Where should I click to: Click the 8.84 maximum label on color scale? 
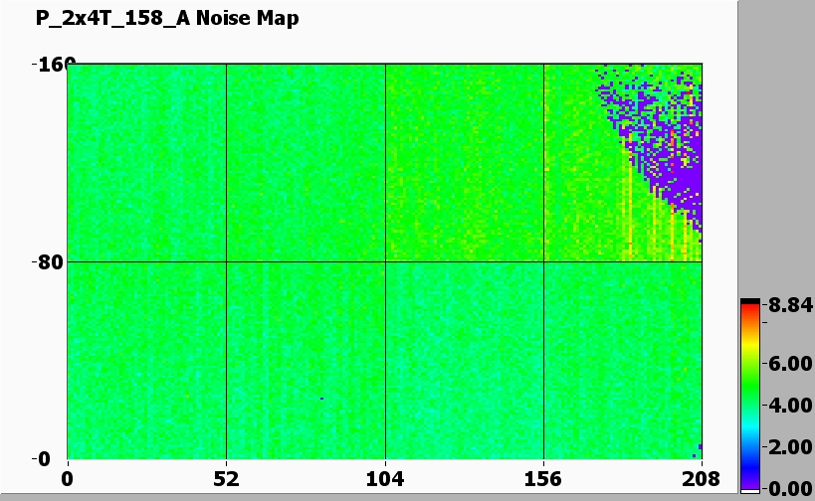point(786,306)
